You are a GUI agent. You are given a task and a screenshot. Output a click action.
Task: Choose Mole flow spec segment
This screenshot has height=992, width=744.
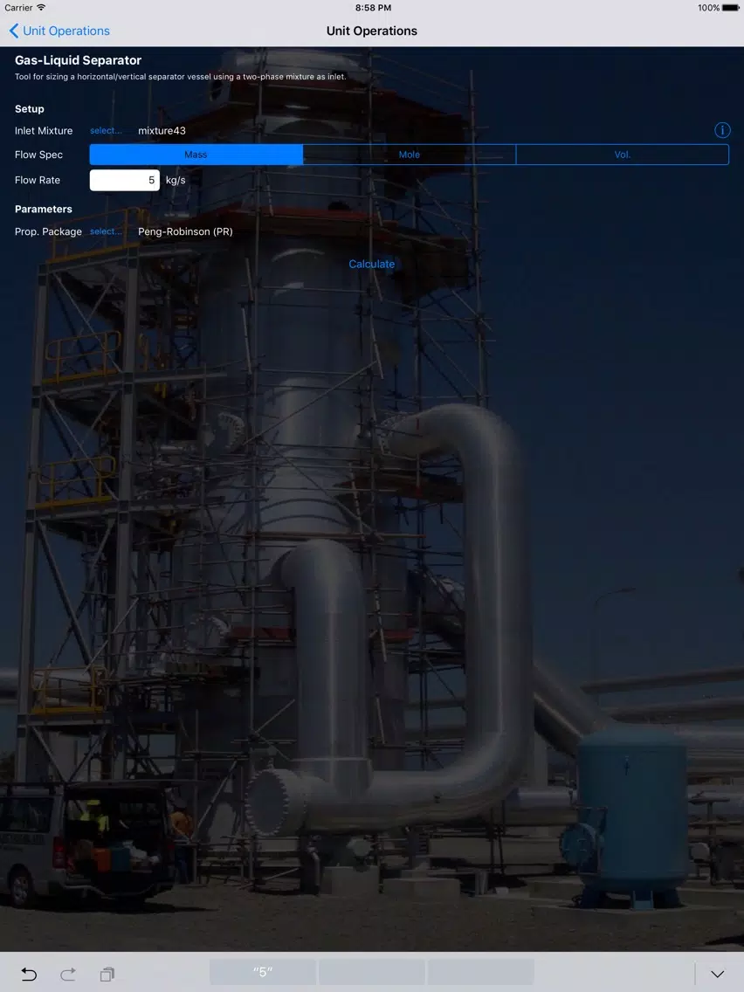point(410,155)
